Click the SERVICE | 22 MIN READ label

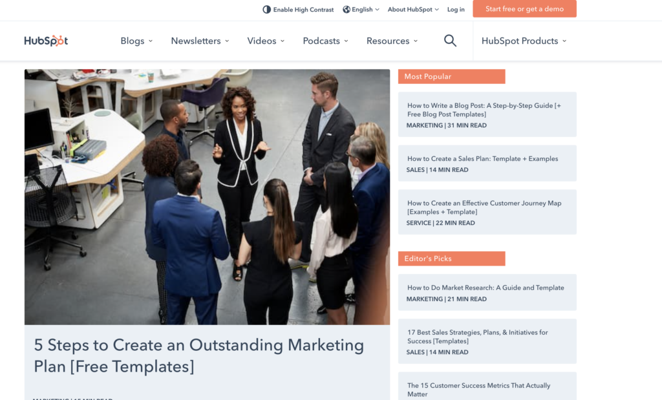(440, 223)
